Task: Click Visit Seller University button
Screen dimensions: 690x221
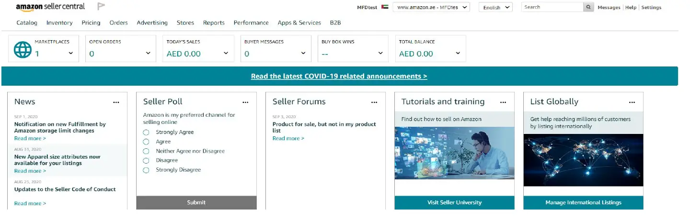Action: pyautogui.click(x=455, y=202)
